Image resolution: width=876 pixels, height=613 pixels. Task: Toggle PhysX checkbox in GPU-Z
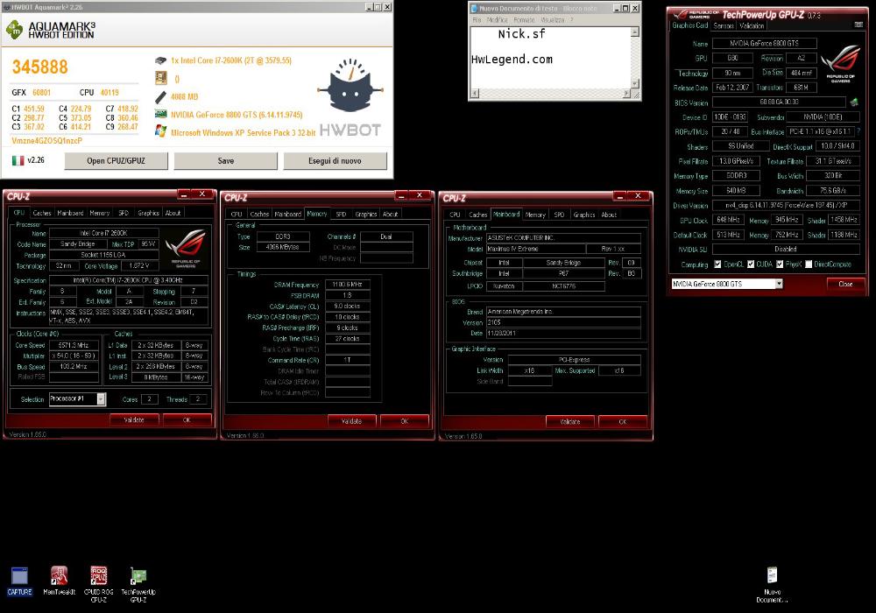(780, 264)
